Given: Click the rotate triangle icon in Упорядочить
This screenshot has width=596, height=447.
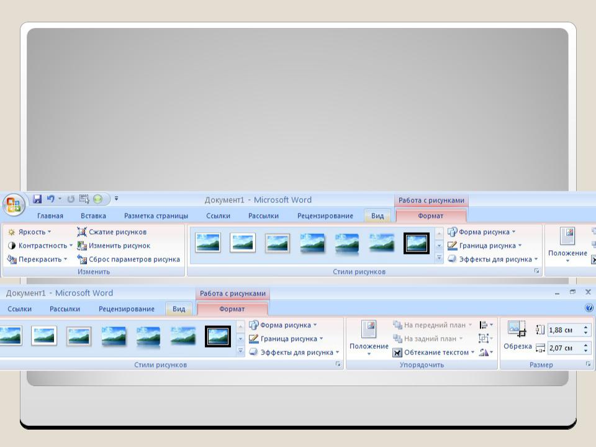Looking at the screenshot, I should 484,353.
